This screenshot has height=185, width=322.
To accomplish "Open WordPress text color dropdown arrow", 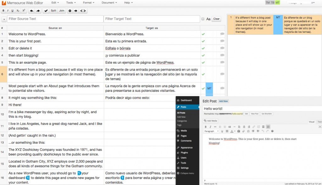I will [x=235, y=131].
